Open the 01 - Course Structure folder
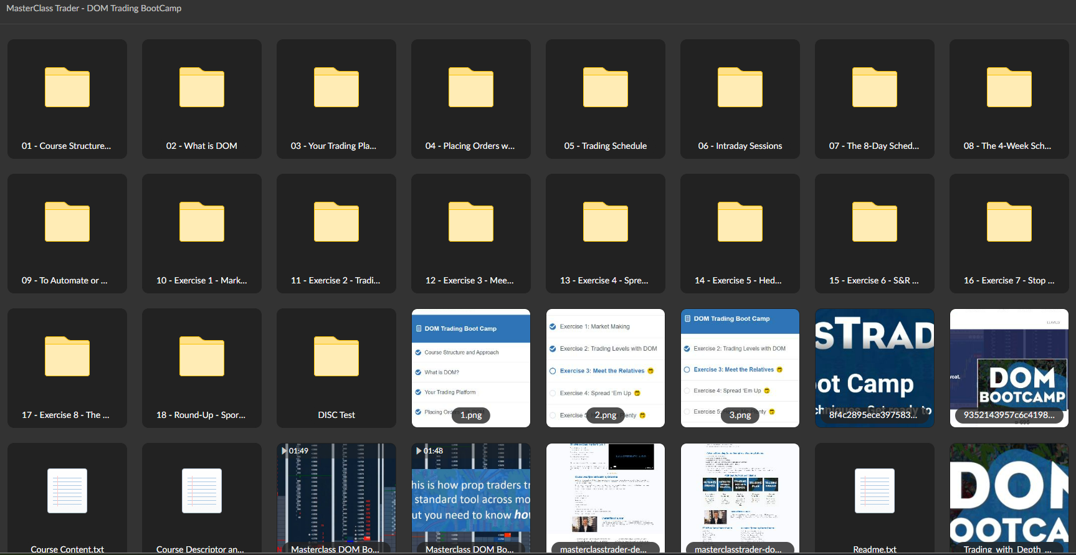The width and height of the screenshot is (1076, 555). [x=67, y=99]
